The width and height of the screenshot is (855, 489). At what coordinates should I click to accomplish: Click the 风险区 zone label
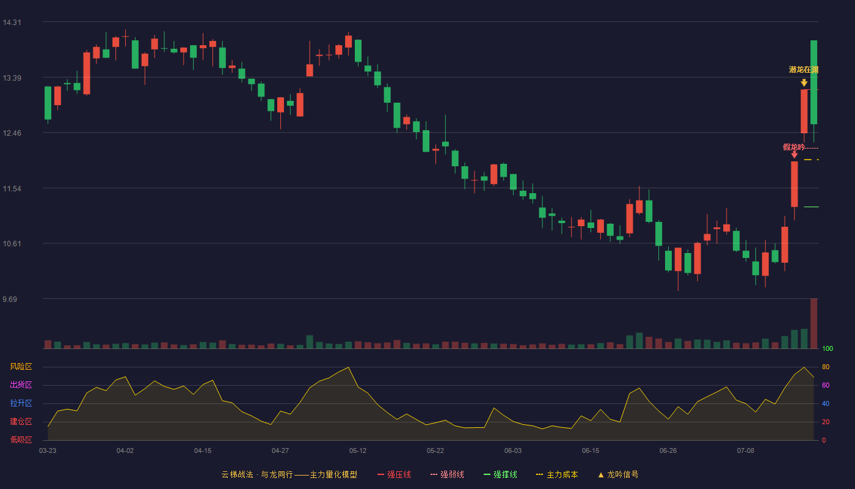(21, 367)
